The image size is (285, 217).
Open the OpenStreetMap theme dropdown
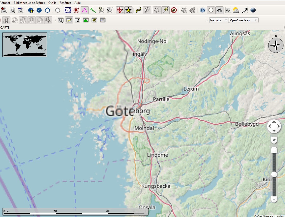244,20
